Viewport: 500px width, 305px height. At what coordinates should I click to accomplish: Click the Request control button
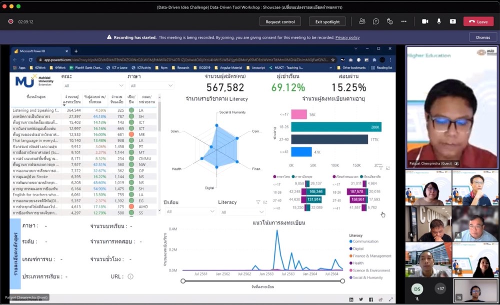click(x=280, y=21)
